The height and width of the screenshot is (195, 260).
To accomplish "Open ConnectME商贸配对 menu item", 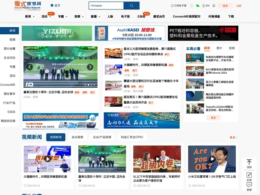I will [x=187, y=16].
